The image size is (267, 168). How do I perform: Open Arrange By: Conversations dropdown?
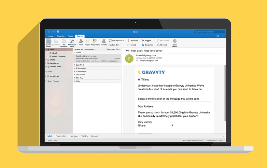pyautogui.click(x=85, y=49)
